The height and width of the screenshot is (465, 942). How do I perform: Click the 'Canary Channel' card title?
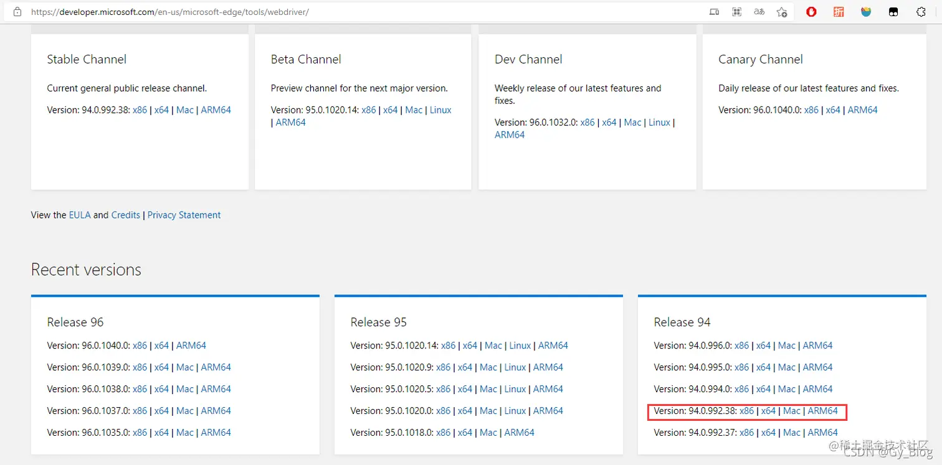(x=761, y=59)
